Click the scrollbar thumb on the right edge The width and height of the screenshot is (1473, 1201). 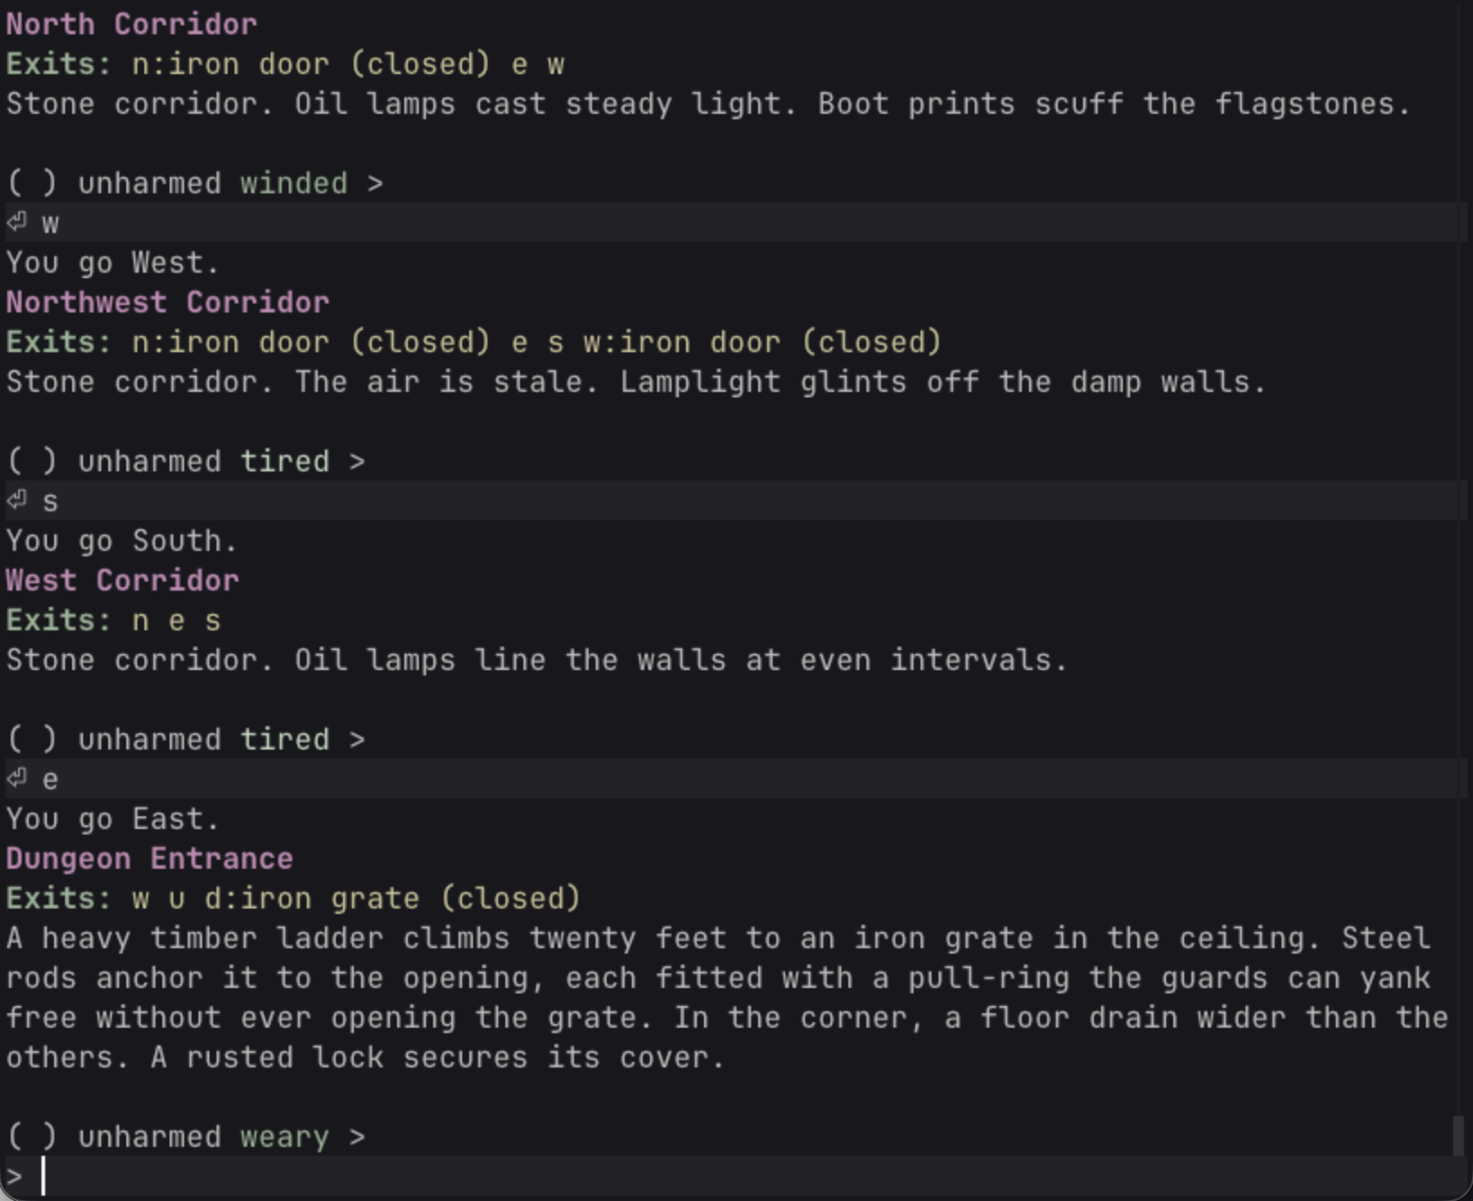tap(1458, 1135)
